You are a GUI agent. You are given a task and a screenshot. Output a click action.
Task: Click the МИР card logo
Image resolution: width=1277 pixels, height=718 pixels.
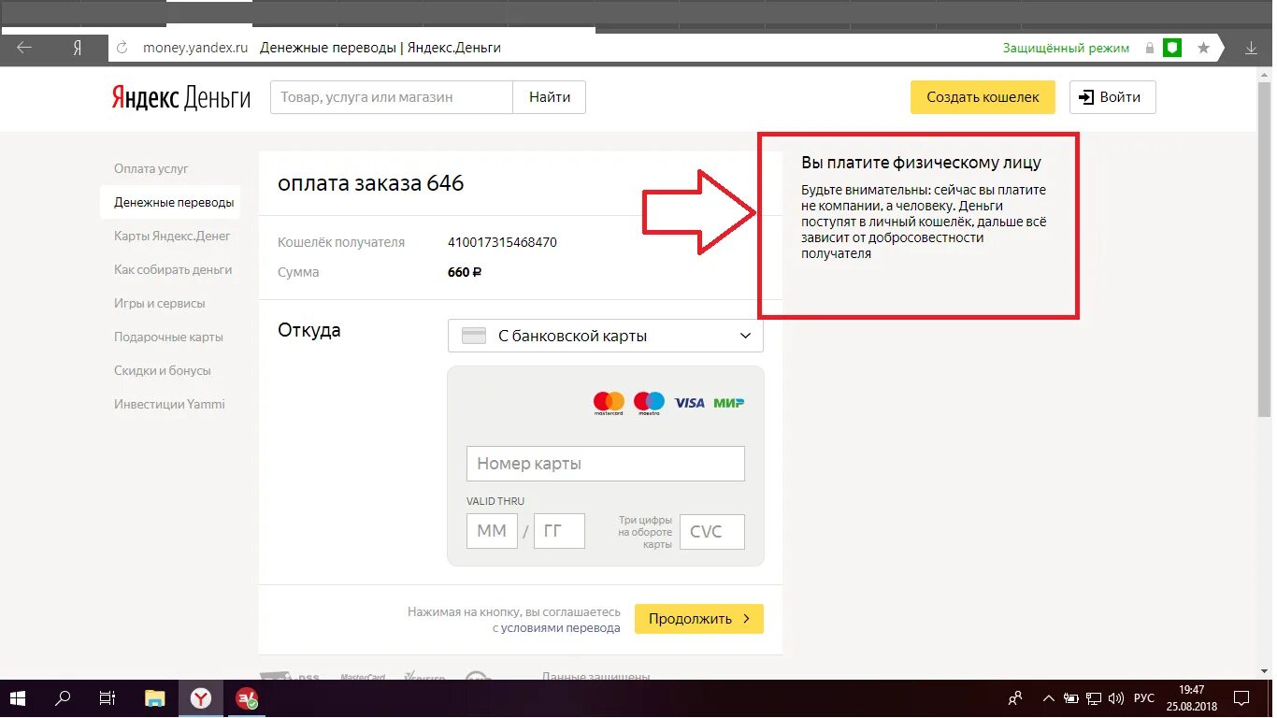tap(729, 403)
